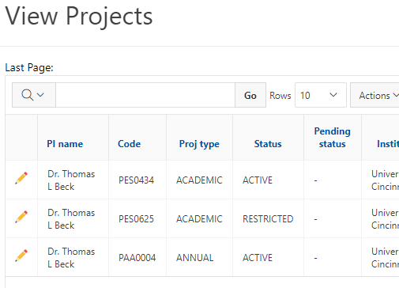Click ACTIVE status in the PAA0004 row
Viewport: 399px width, 288px height.
[x=258, y=258]
